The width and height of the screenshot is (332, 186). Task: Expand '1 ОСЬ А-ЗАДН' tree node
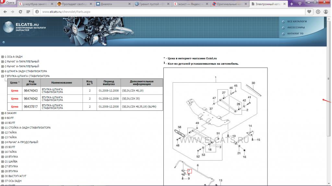pos(3,57)
